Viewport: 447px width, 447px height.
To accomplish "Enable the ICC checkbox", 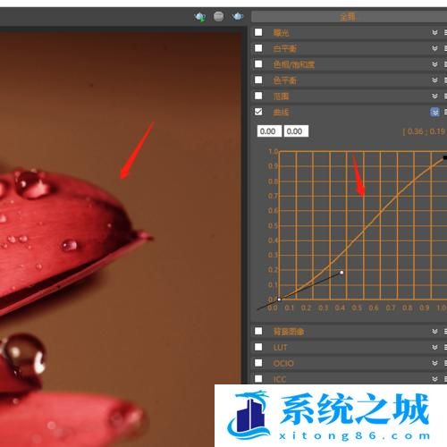I will 258,378.
